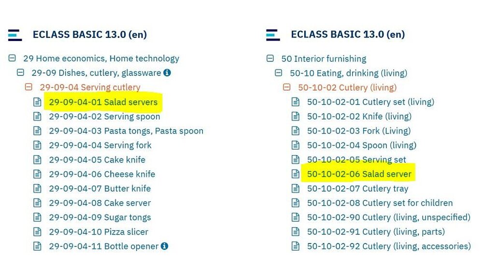Open 50-10-02-06 Salad server entry

(x=359, y=174)
